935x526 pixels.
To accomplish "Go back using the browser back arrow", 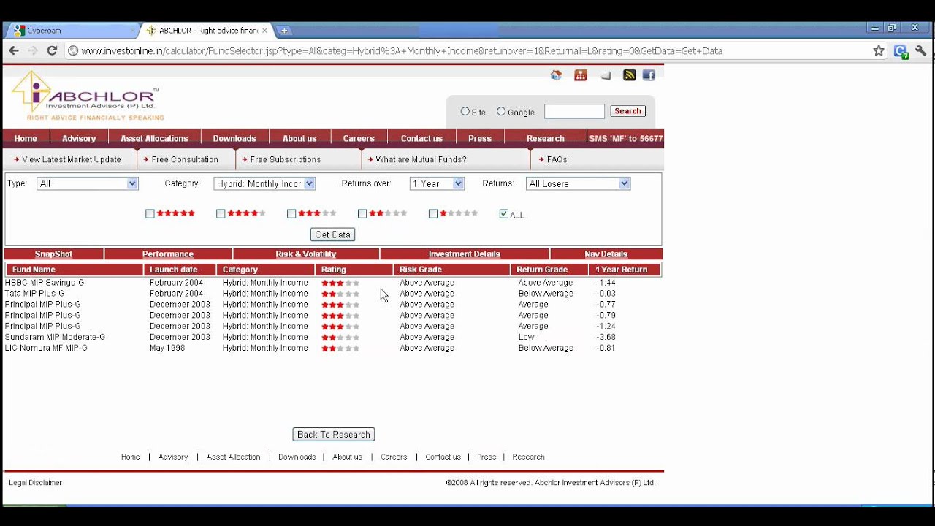I will pos(14,50).
